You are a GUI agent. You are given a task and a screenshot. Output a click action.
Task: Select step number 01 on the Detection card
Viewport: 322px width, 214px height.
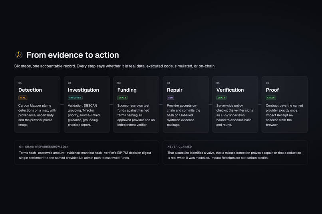pos(20,83)
